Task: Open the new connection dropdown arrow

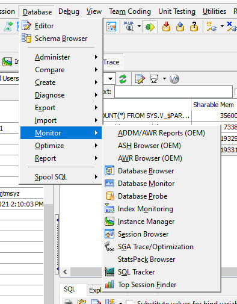Action: (x=222, y=26)
